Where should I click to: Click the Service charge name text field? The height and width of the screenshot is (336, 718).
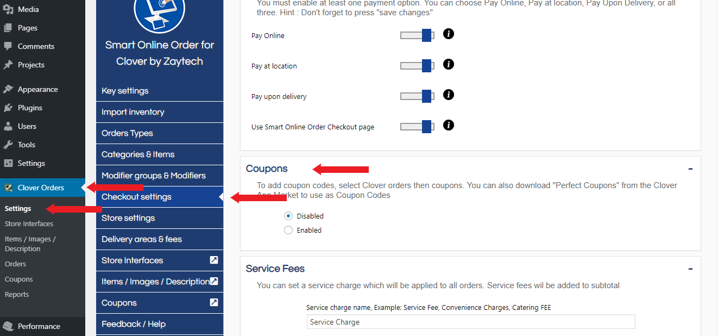pos(470,322)
